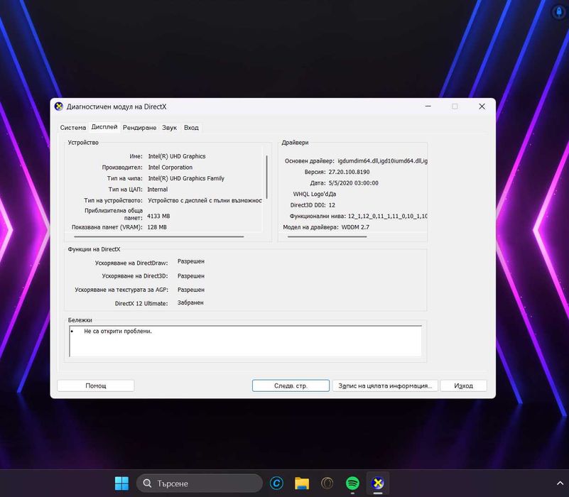
Task: Click horizontal scrollbar under Устройство panel
Action: point(159,236)
